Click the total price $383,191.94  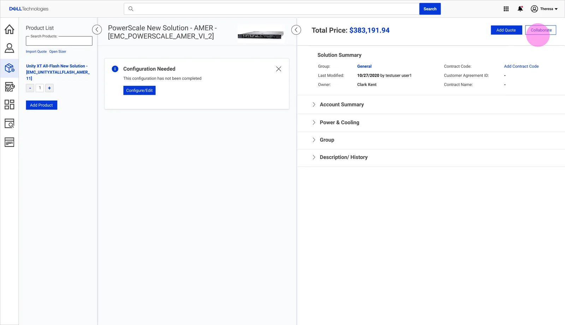(369, 30)
